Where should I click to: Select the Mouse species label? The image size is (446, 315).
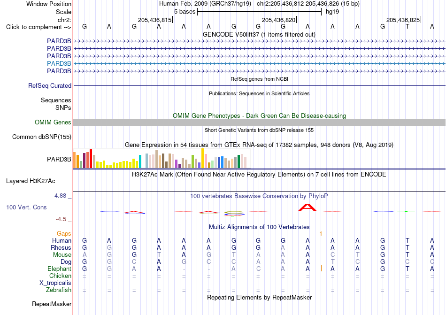point(62,255)
